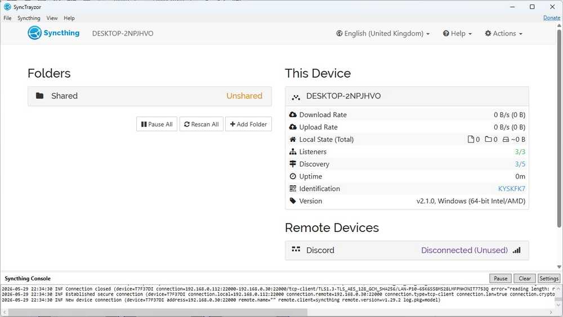Click the Upload Rate cloud icon
Image resolution: width=563 pixels, height=317 pixels.
click(293, 127)
